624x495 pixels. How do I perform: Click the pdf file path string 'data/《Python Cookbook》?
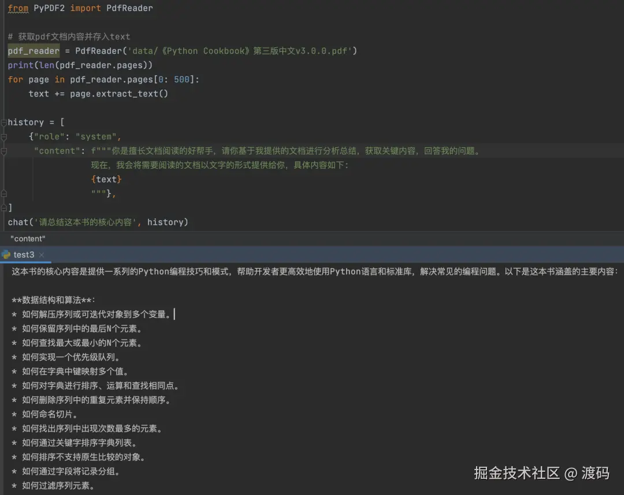(x=240, y=51)
